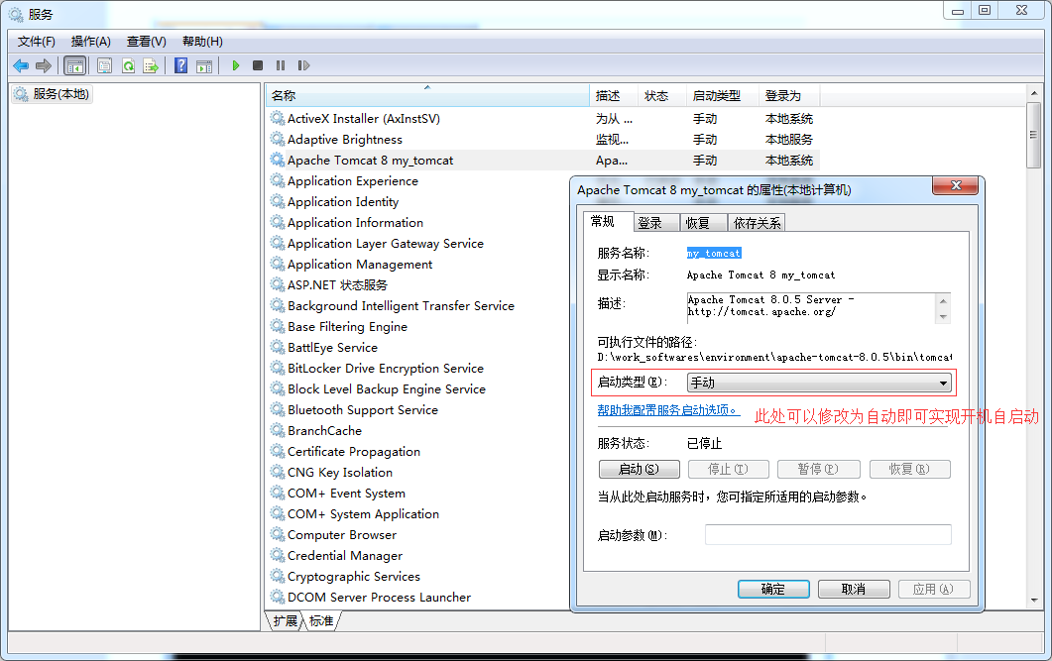Click services list scrollbar up arrow

tap(1034, 94)
